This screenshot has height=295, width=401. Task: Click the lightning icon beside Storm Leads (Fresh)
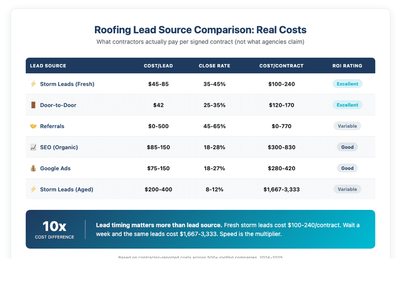pyautogui.click(x=33, y=84)
